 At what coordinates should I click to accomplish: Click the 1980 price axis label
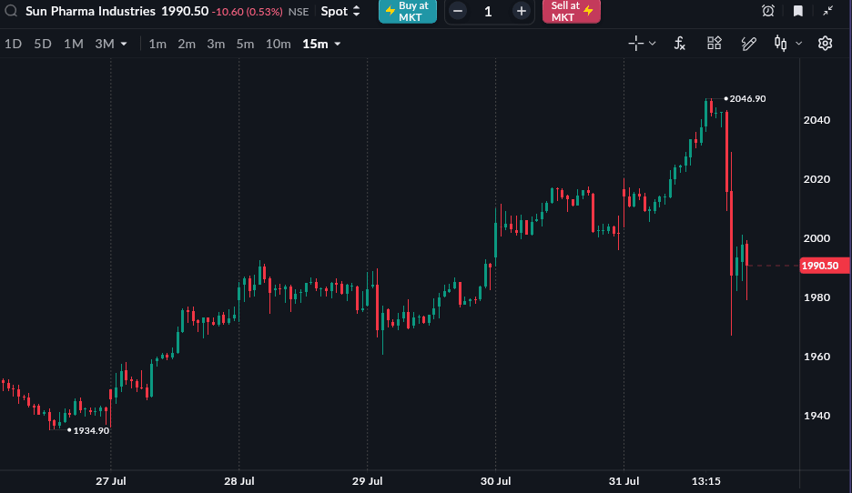(x=816, y=297)
